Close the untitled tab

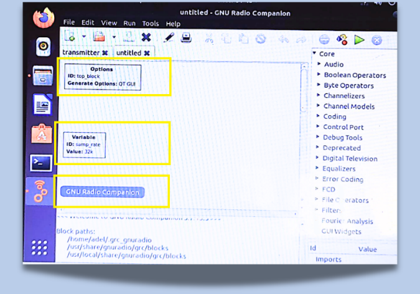pos(147,54)
